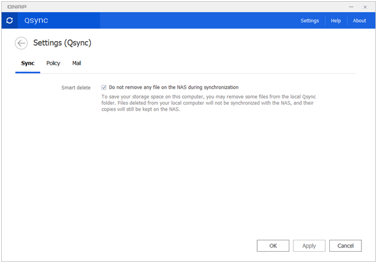Click the Smart delete label
Image resolution: width=377 pixels, height=263 pixels.
click(x=76, y=87)
